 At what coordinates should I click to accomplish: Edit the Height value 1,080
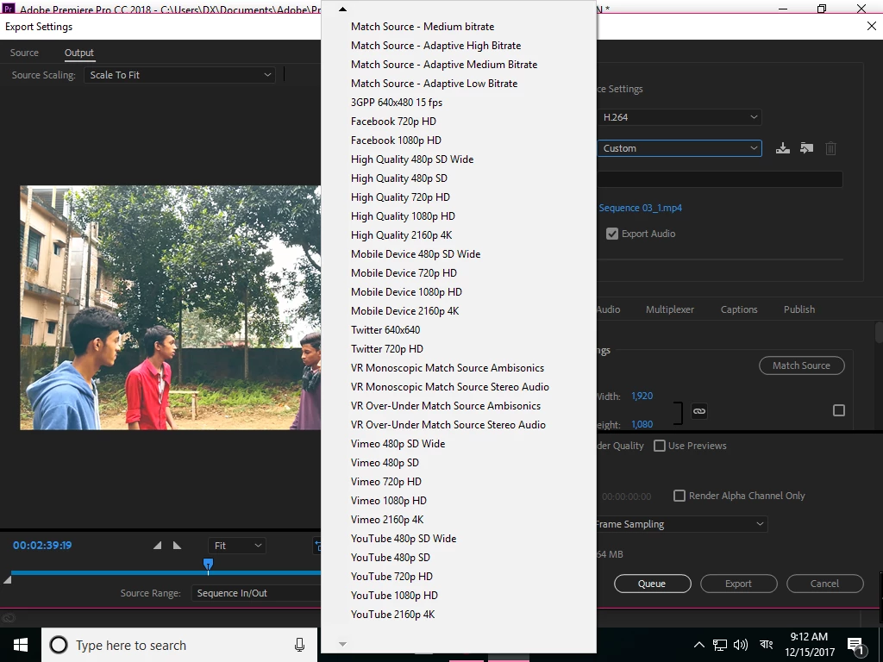[x=642, y=425]
